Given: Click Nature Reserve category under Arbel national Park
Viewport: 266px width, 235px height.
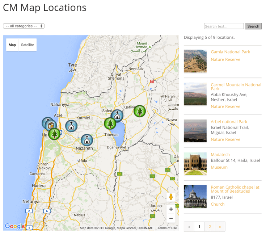Looking at the screenshot, I should pos(225,139).
